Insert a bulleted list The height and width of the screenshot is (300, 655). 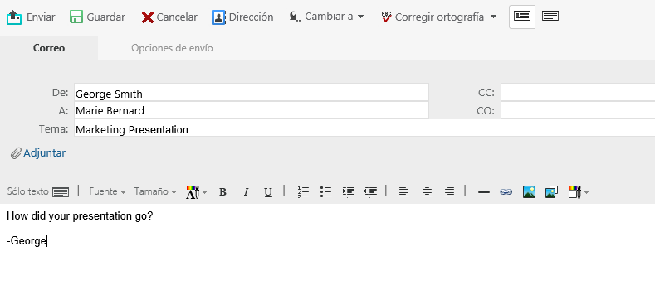(325, 192)
